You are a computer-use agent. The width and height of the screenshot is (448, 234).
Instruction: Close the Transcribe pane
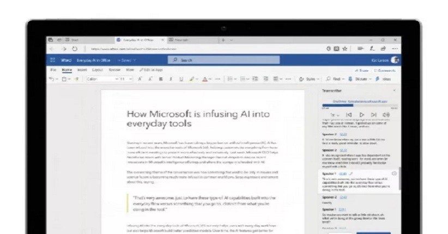coord(394,90)
